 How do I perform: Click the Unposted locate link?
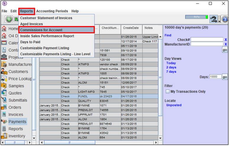click(174, 105)
